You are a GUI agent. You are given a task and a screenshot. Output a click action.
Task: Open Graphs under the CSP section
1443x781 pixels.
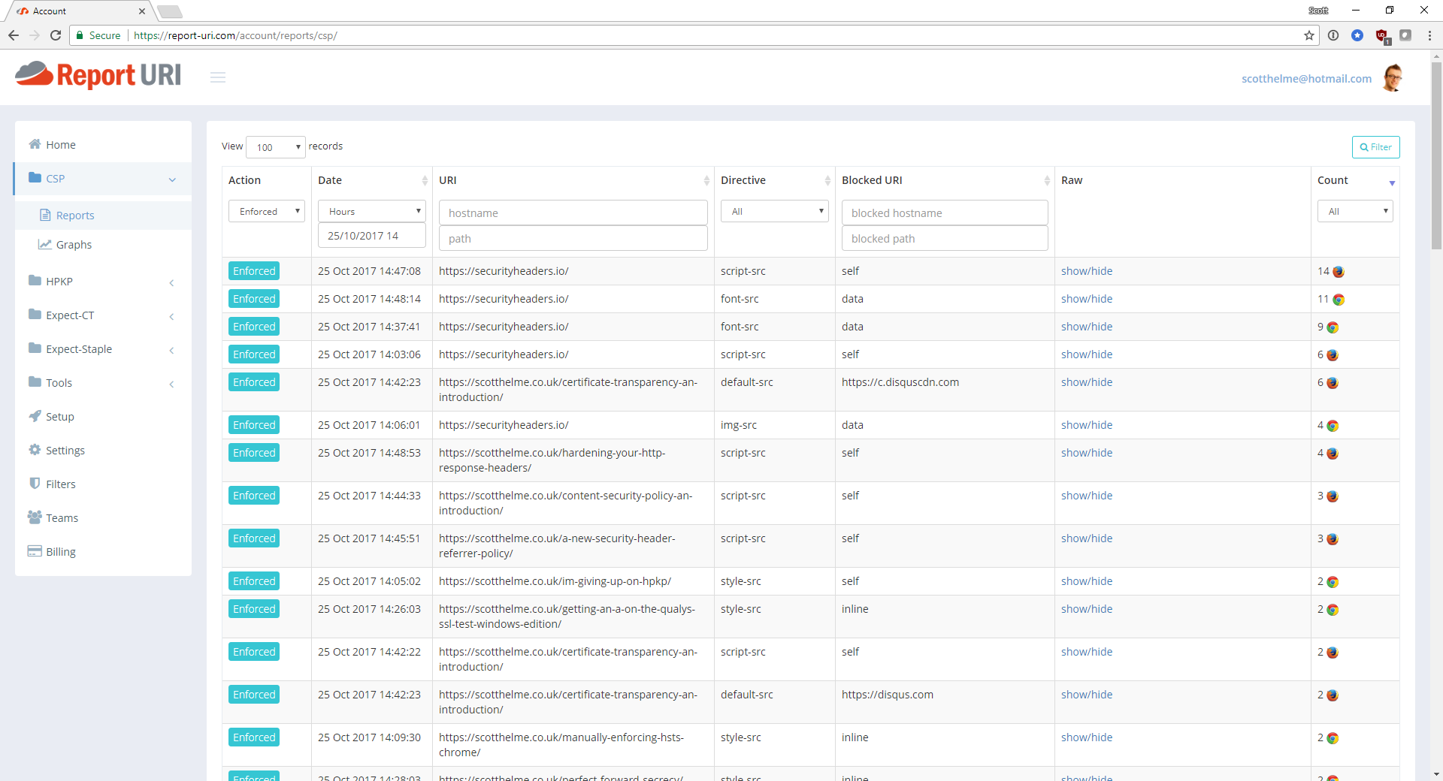74,244
